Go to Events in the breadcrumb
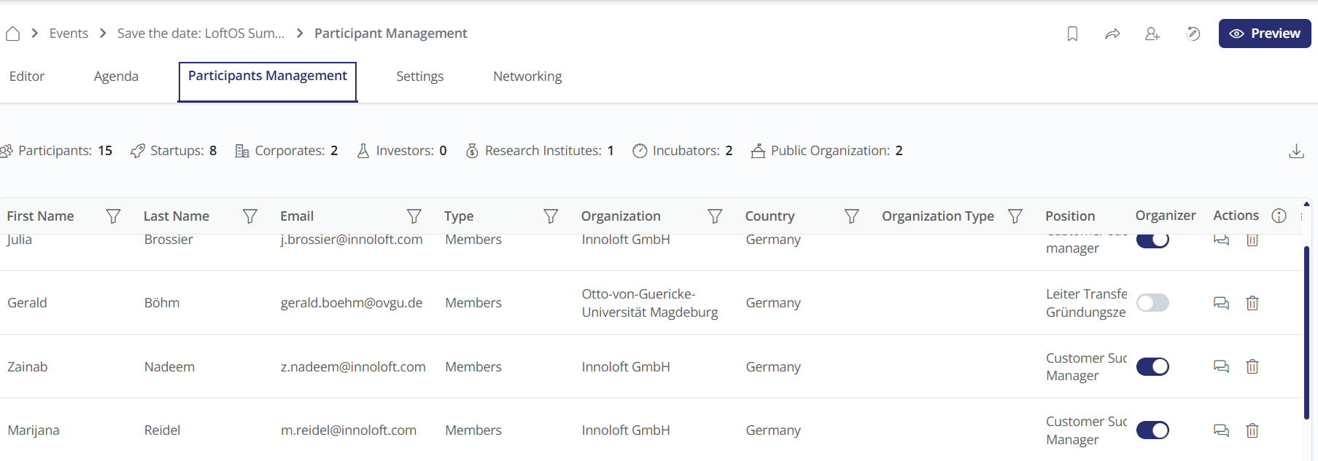 tap(69, 34)
